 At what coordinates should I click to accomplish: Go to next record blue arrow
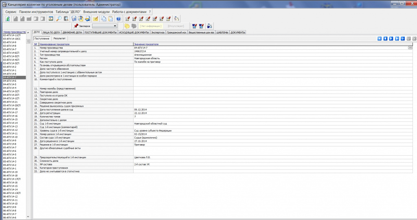point(391,39)
